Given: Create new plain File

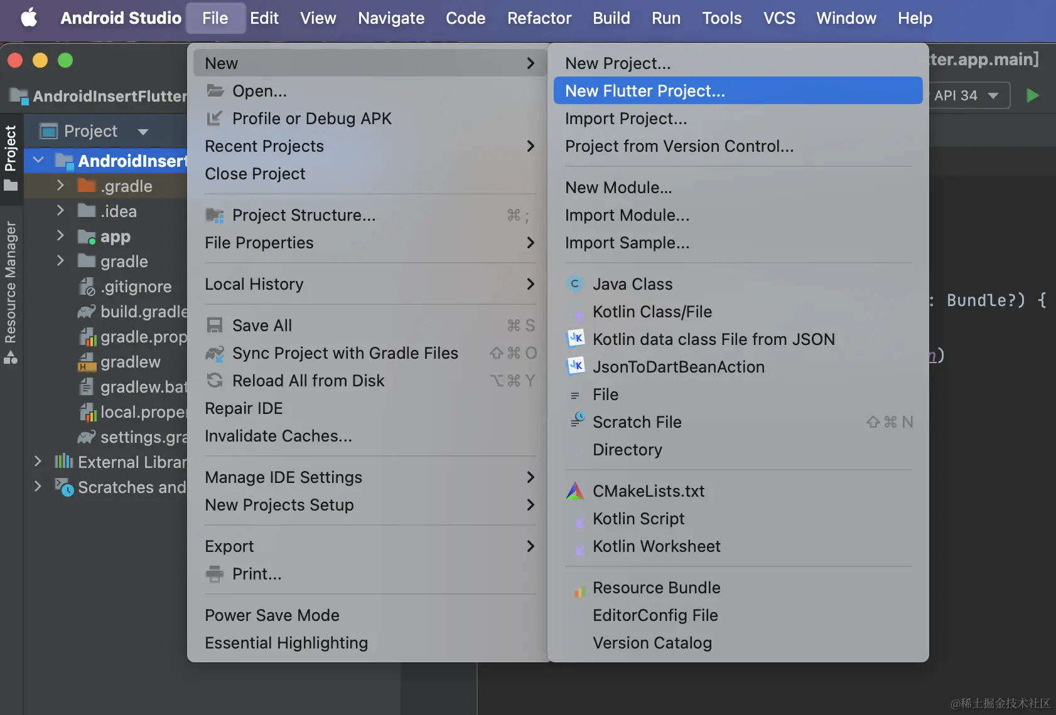Looking at the screenshot, I should (738, 395).
